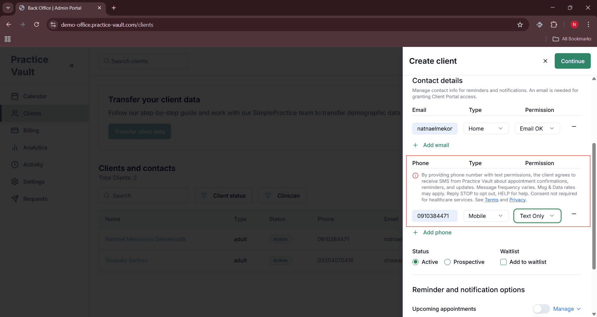Open the Text Only permission dropdown
The height and width of the screenshot is (317, 597).
pos(537,216)
